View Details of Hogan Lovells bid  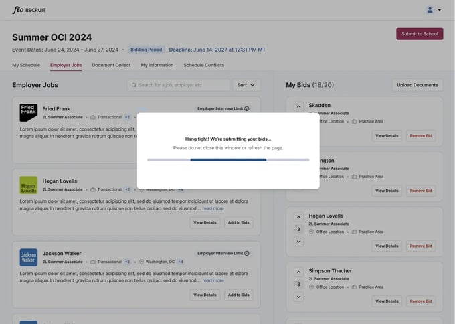pyautogui.click(x=387, y=246)
